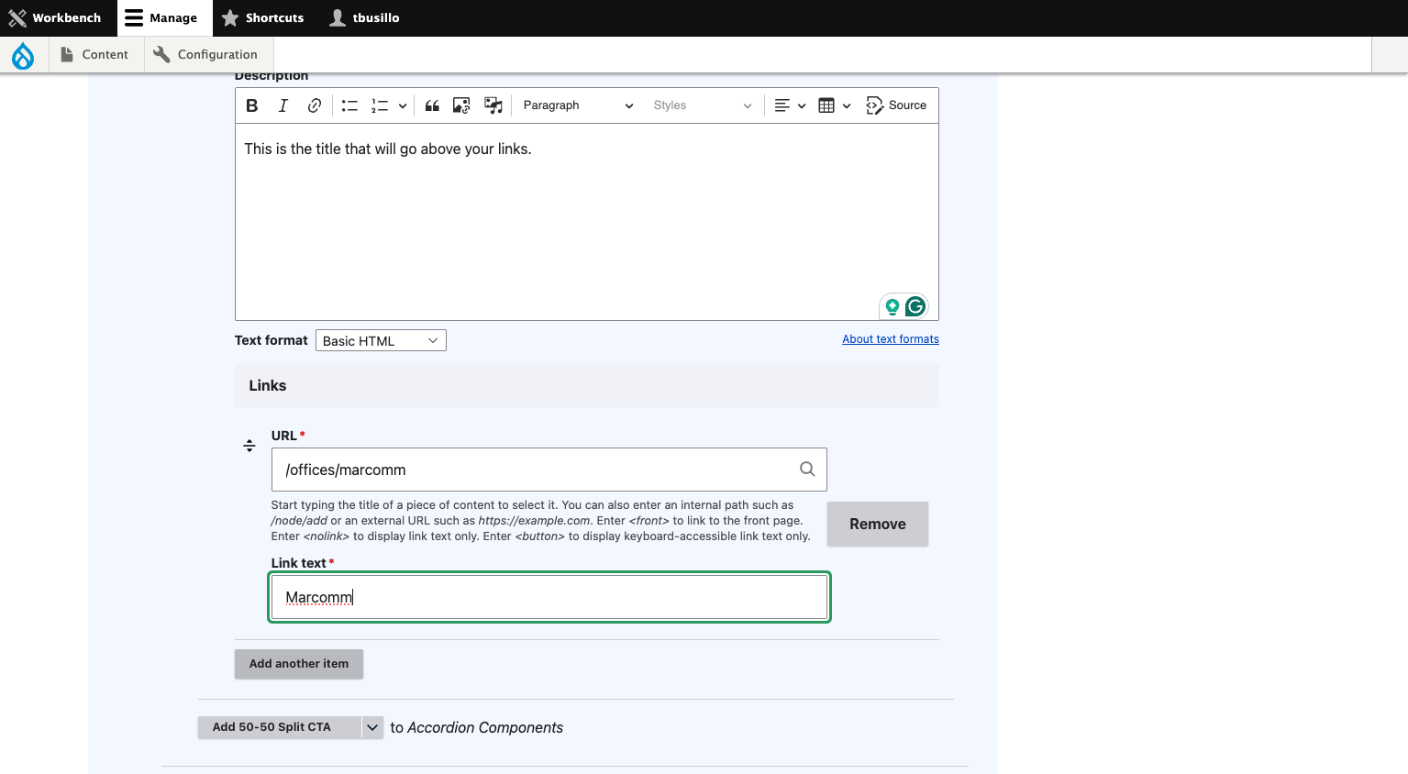Click into the Link text field
The width and height of the screenshot is (1408, 774).
pyautogui.click(x=549, y=597)
